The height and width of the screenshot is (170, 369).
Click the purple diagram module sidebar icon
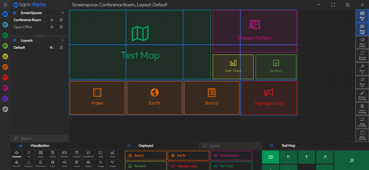[x=5, y=99]
